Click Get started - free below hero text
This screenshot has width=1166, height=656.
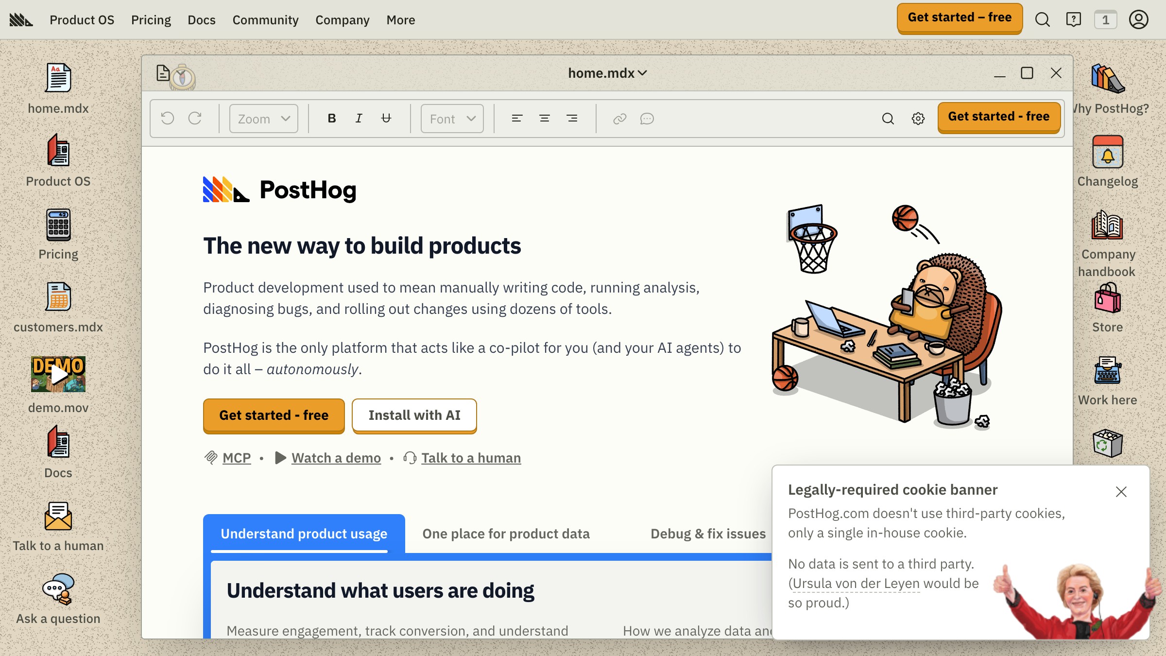274,415
